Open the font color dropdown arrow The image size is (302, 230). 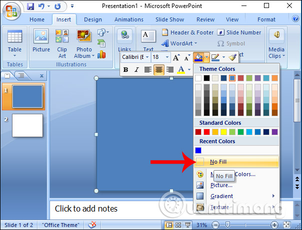[x=189, y=69]
